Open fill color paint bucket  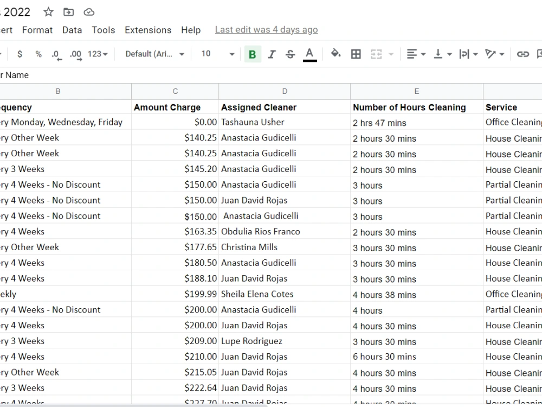[335, 54]
